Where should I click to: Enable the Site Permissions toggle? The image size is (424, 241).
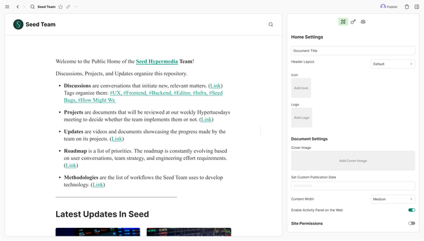pos(412,223)
